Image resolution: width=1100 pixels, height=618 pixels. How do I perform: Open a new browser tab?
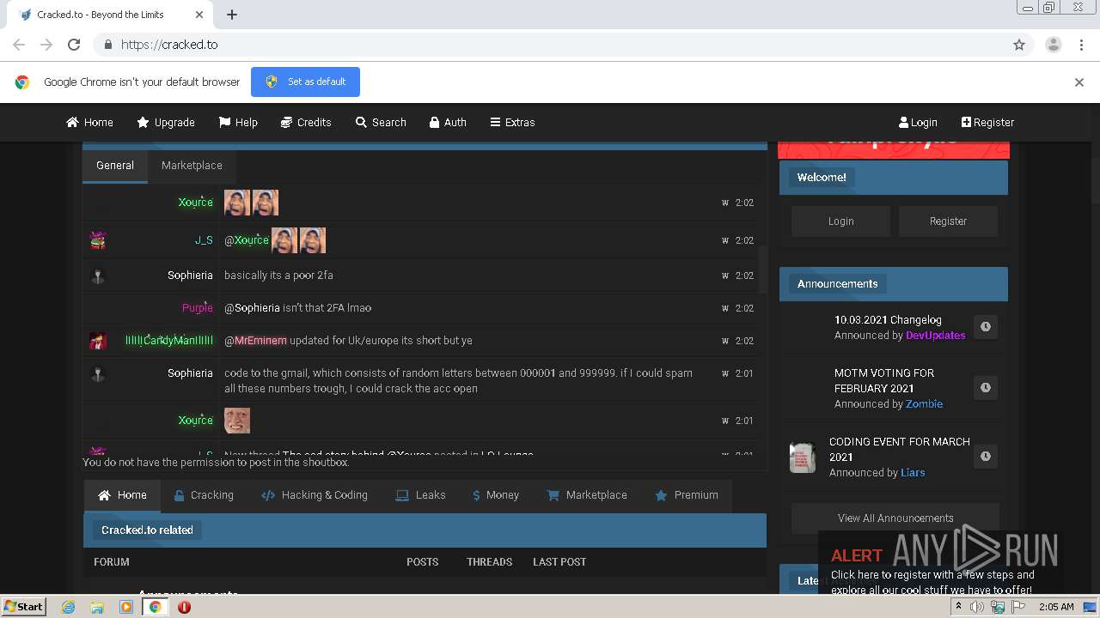(x=232, y=15)
